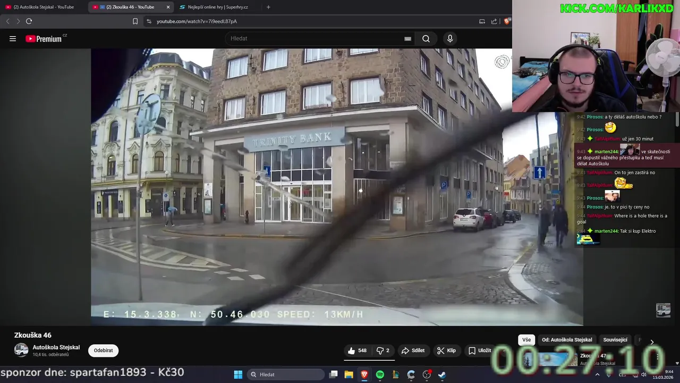The image size is (680, 383).
Task: Open Task View on the taskbar
Action: click(x=333, y=374)
